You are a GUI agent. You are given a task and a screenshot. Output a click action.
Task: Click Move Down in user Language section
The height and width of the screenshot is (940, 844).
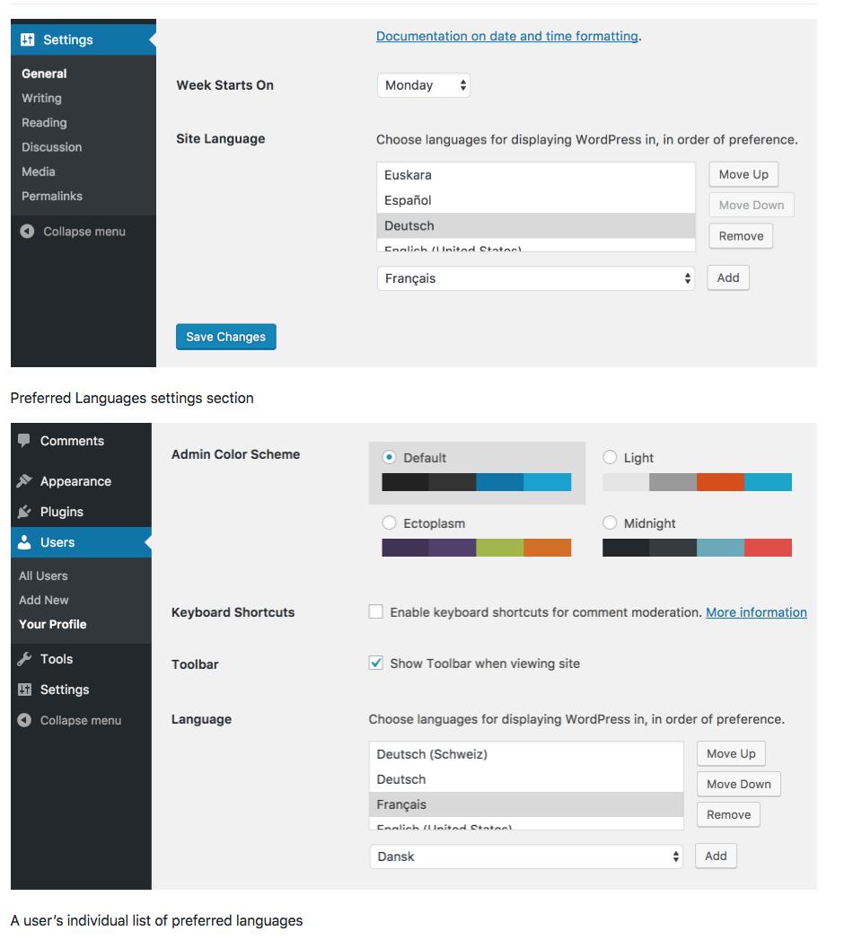(738, 784)
